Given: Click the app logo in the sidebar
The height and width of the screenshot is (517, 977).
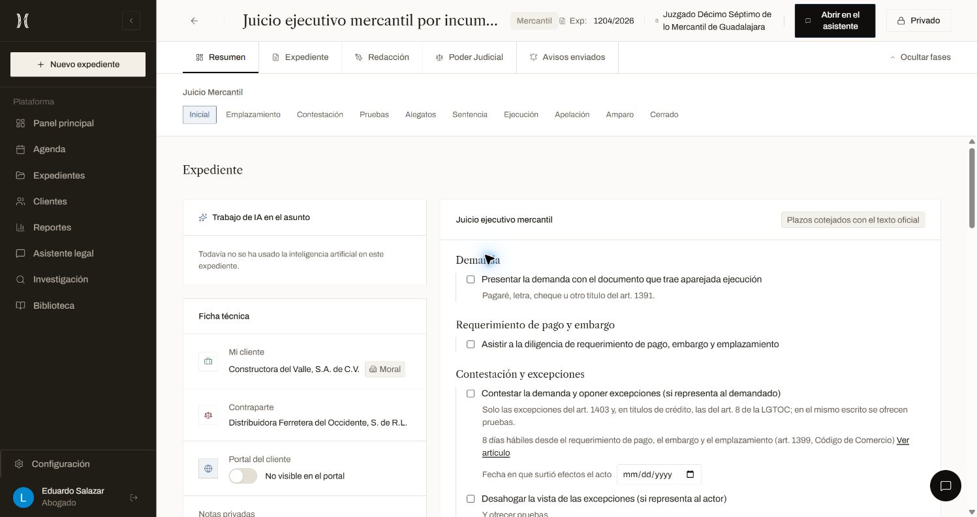Looking at the screenshot, I should [22, 21].
